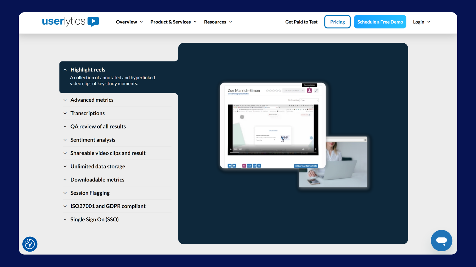
Task: Rate the session with the first star
Action: [267, 91]
